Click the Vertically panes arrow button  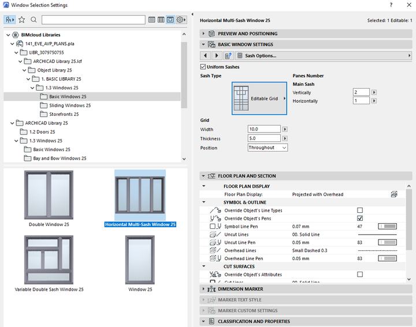pos(374,92)
